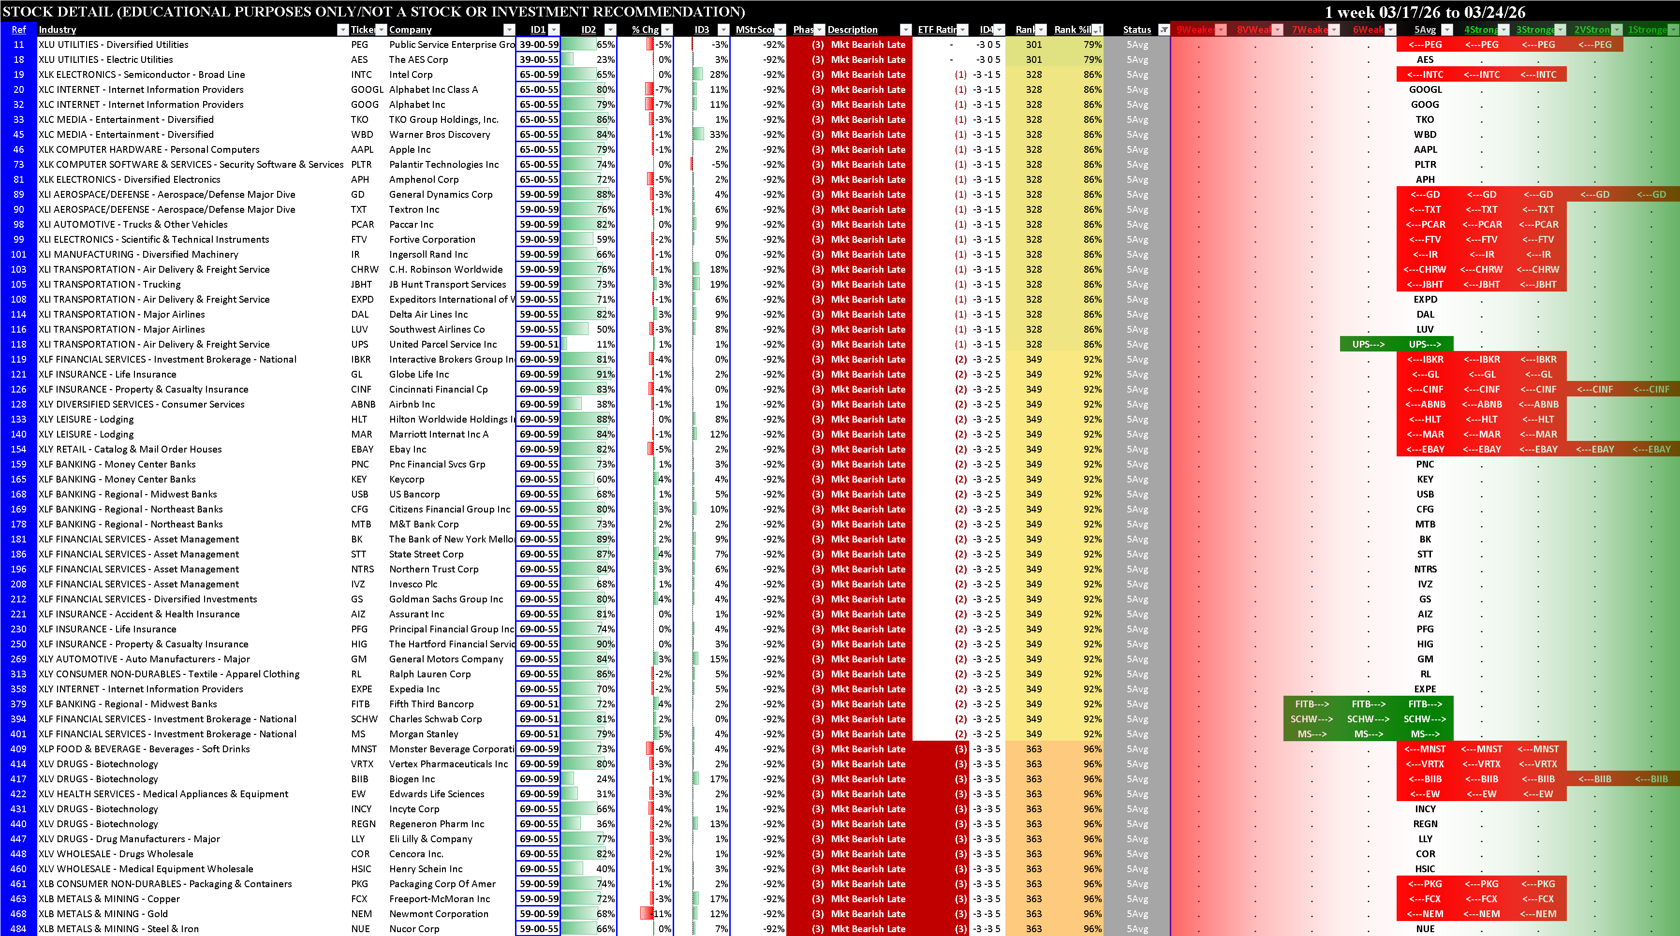Open the Ticker column filter dropdown
1680x936 pixels.
coord(382,29)
